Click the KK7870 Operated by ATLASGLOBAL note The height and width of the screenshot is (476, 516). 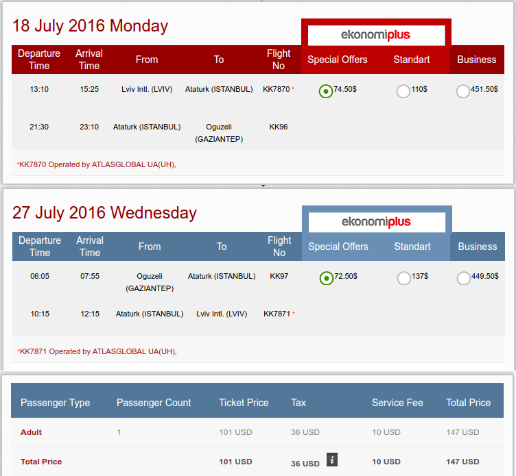pyautogui.click(x=97, y=164)
